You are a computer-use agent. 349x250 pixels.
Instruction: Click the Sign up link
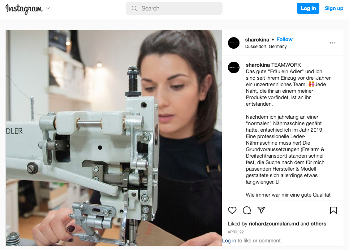click(334, 8)
